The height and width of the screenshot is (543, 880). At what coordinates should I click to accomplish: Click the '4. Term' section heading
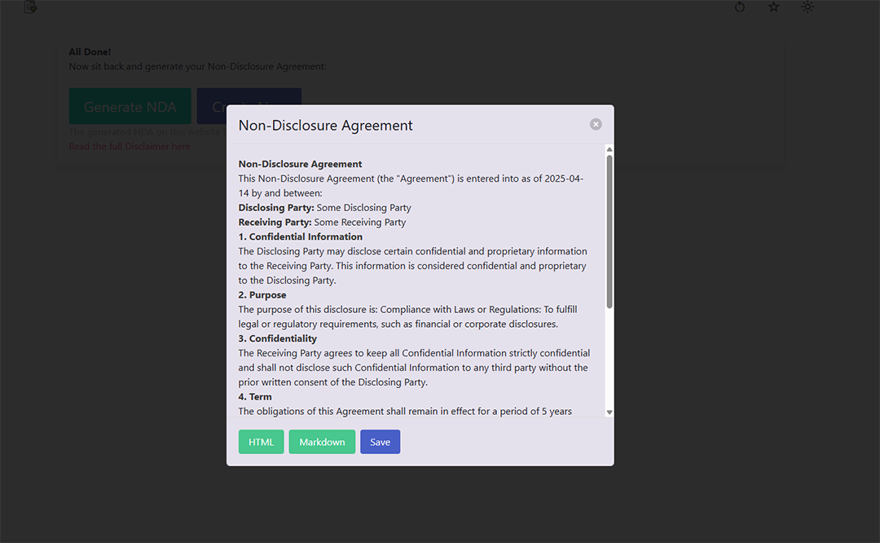[x=255, y=397]
